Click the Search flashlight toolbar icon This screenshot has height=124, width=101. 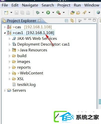click(x=84, y=13)
